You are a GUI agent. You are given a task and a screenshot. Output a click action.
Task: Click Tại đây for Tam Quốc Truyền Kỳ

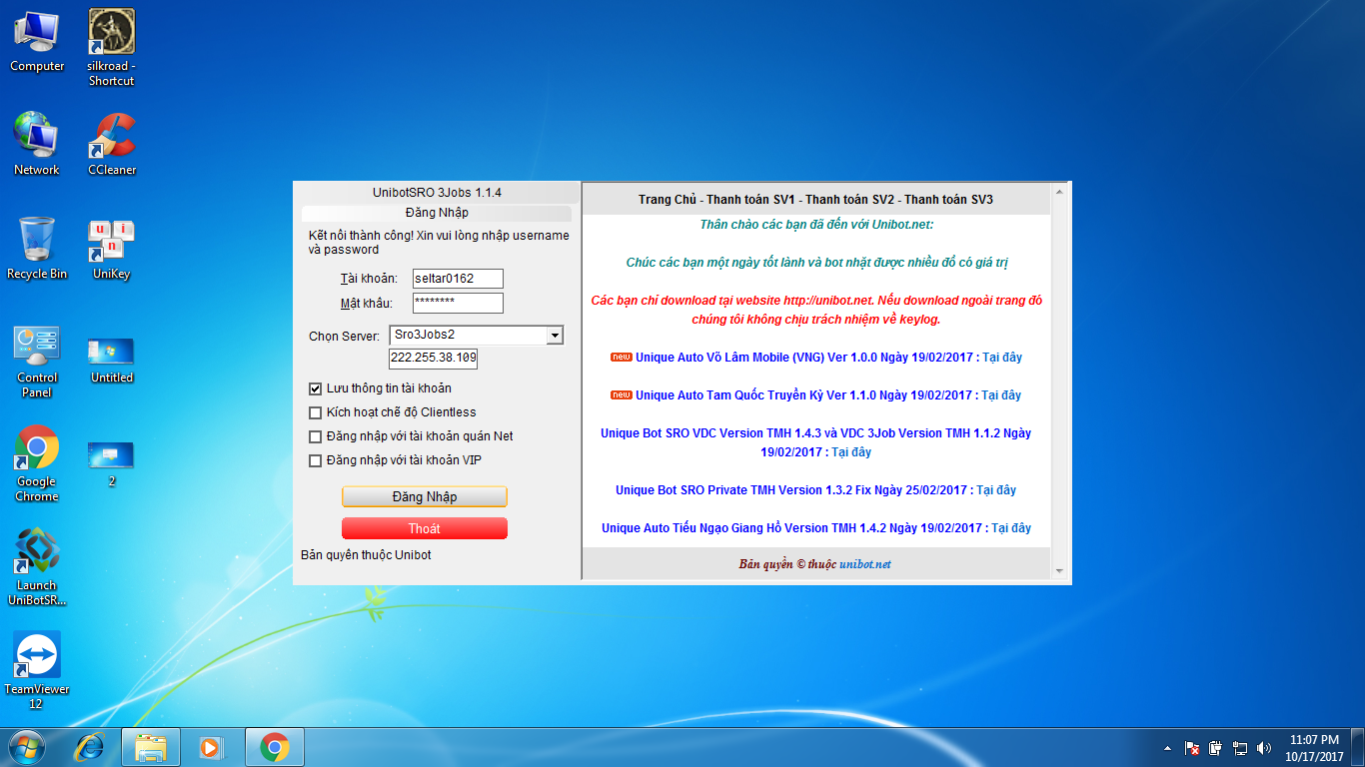[x=1001, y=395]
